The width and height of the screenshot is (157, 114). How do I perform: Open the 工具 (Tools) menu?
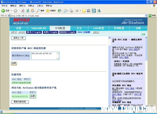40,6
